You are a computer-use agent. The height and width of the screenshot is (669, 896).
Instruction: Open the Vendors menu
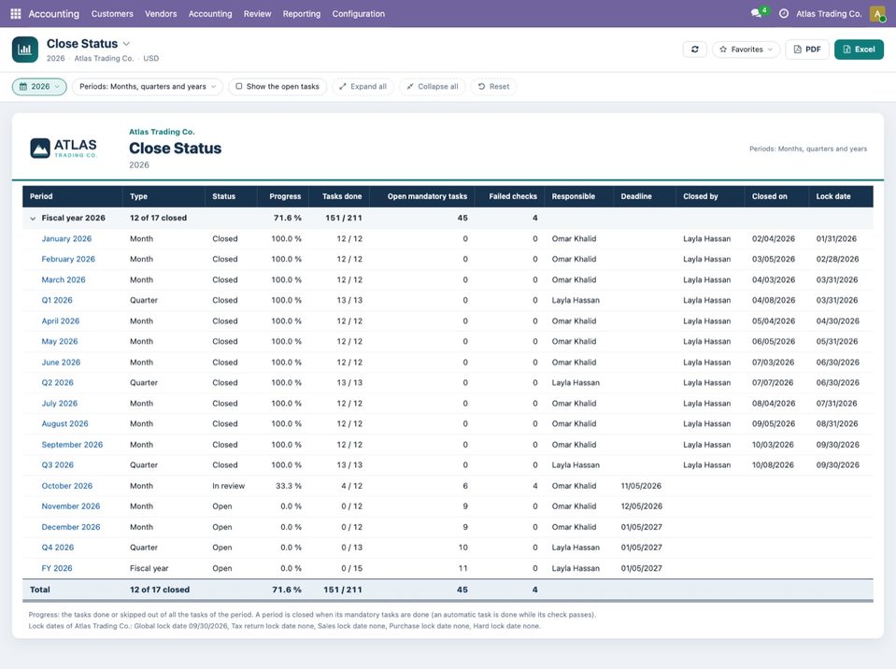tap(161, 14)
